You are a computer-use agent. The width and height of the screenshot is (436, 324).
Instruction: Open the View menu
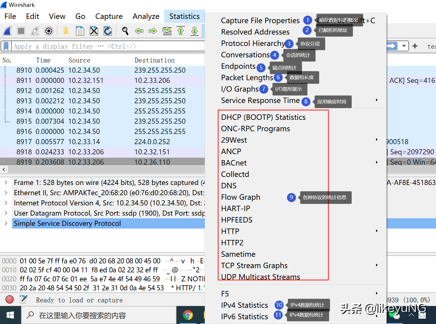pyautogui.click(x=57, y=16)
